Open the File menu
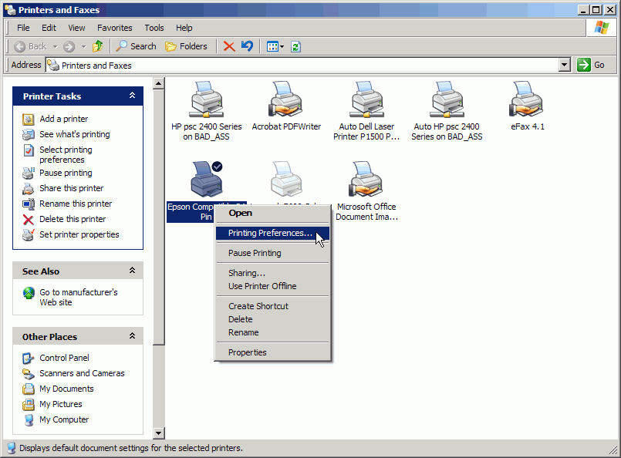 coord(23,28)
